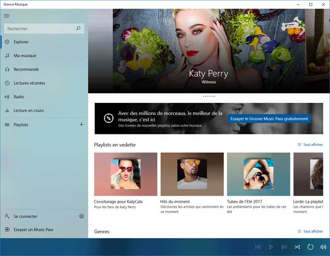
Task: Show Lecture en cours
Action: point(44,111)
